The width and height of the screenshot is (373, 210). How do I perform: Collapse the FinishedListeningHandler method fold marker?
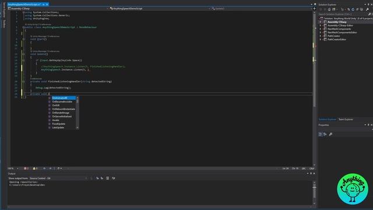pyautogui.click(x=23, y=82)
